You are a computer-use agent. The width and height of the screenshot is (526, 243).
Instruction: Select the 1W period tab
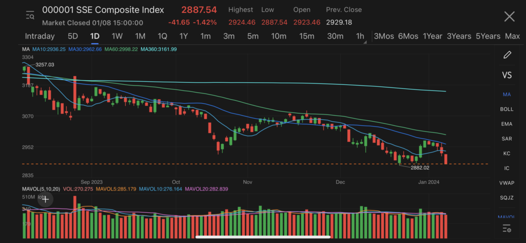point(118,36)
